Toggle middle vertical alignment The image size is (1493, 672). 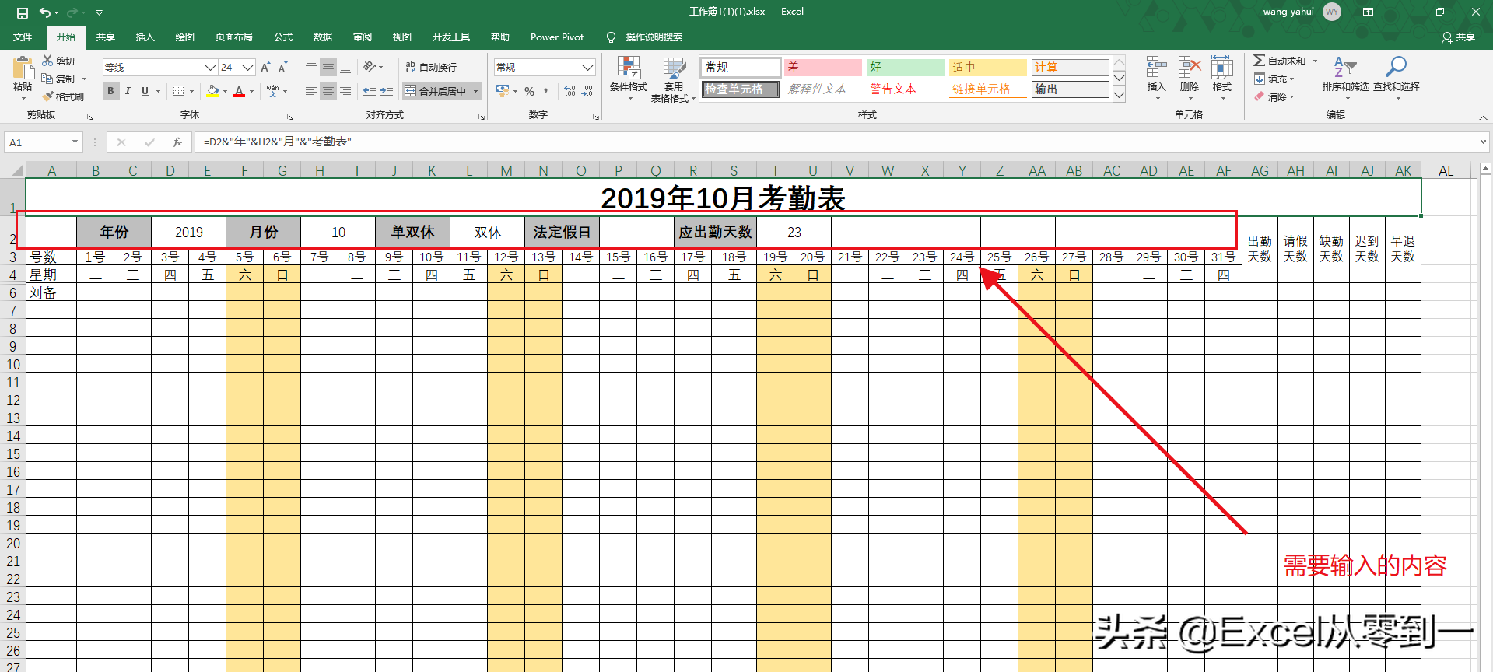[x=328, y=67]
